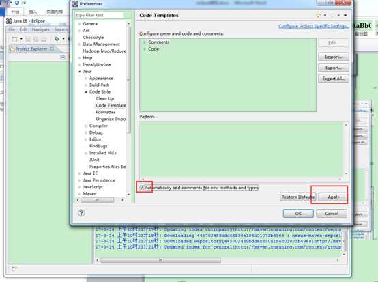The image size is (378, 282).
Task: Click Collapse All icon in Project Explorer
Action: [x=63, y=57]
